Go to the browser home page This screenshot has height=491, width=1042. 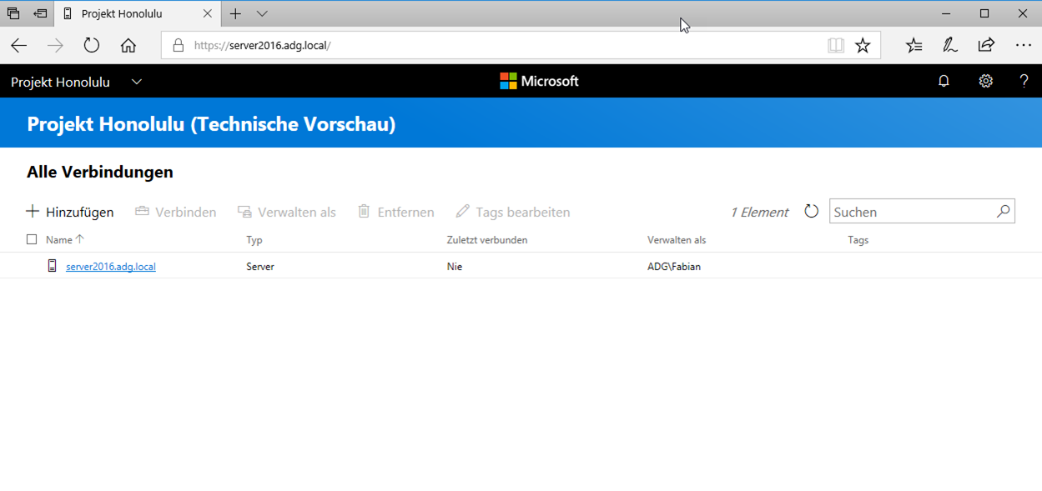128,45
